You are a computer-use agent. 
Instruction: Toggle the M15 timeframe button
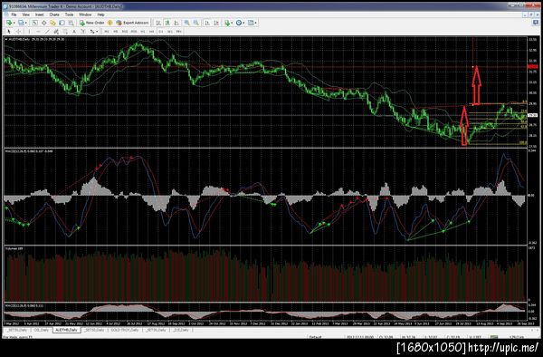pyautogui.click(x=125, y=32)
